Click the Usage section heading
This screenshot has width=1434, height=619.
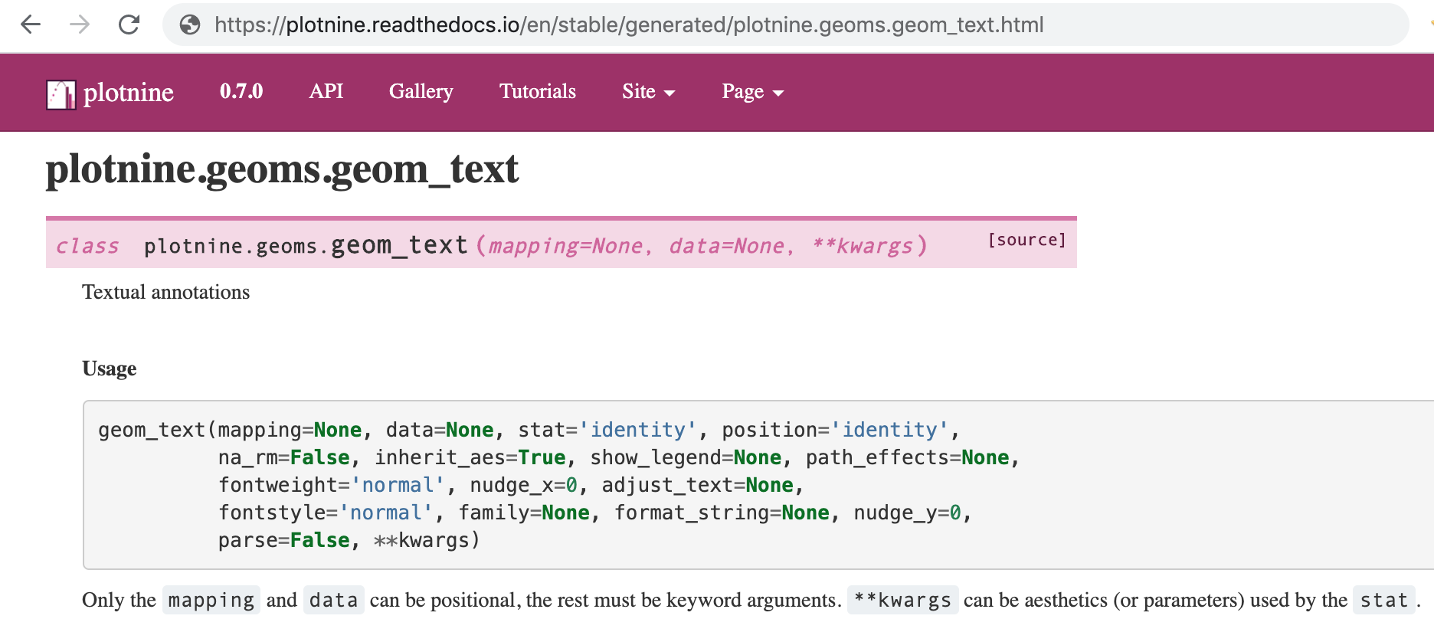coord(109,368)
